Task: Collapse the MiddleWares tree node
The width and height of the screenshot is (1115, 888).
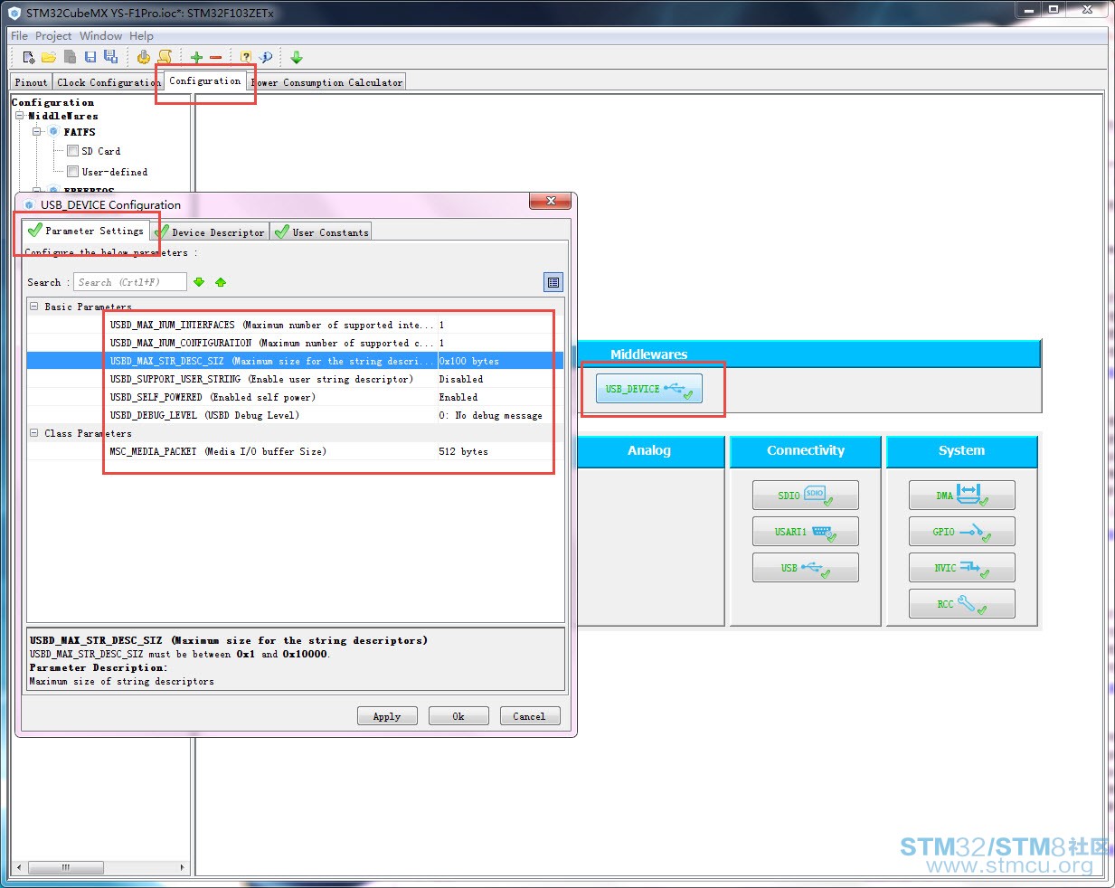Action: tap(20, 116)
